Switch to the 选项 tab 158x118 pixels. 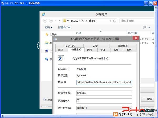[90, 50]
